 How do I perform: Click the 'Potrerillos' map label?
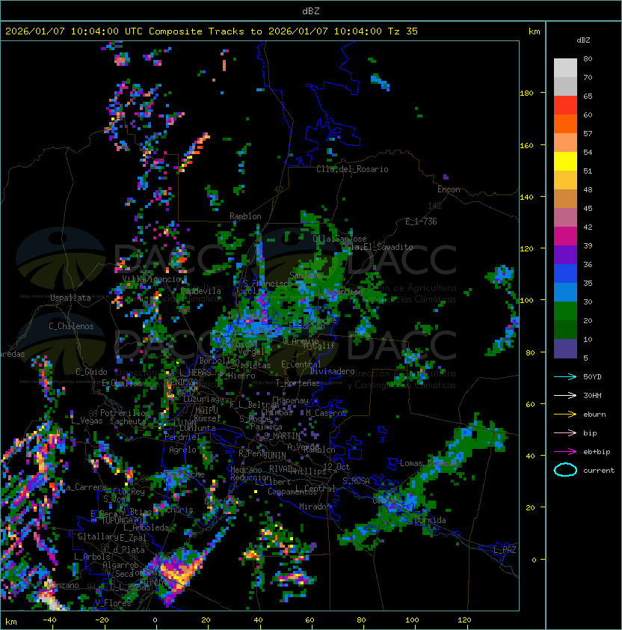coord(125,412)
